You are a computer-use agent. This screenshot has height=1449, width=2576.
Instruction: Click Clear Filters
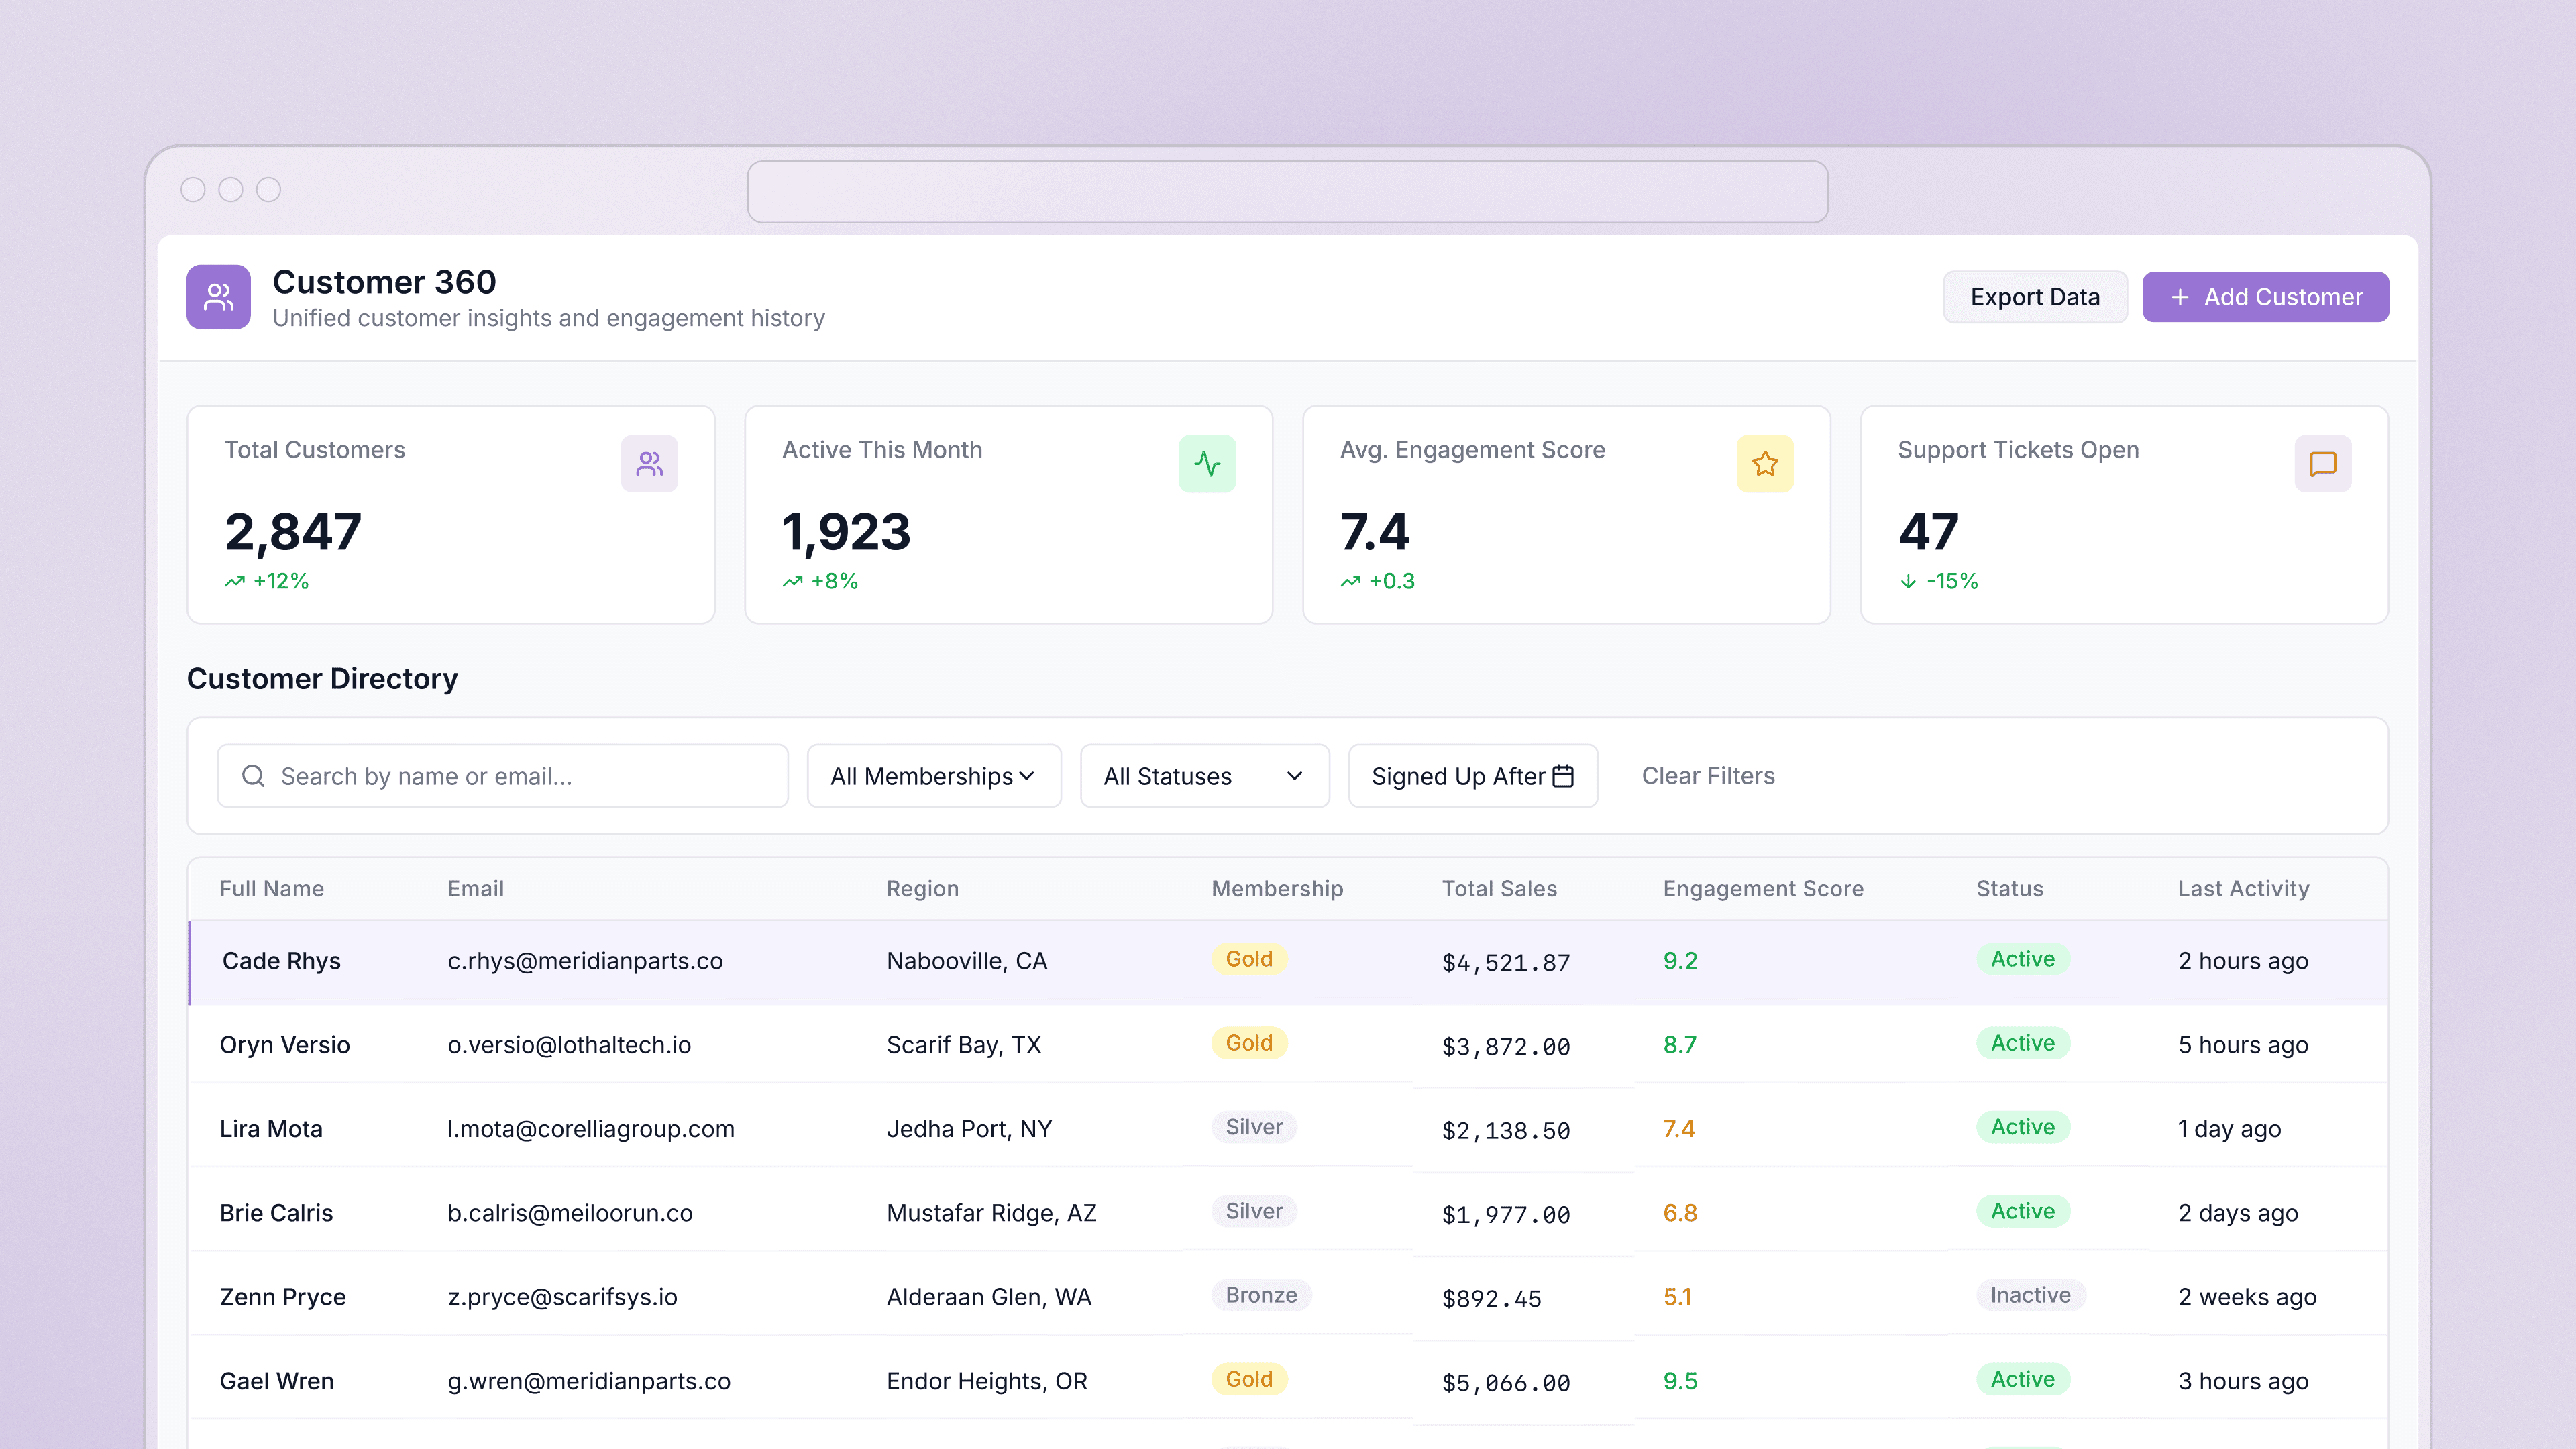pos(1708,776)
